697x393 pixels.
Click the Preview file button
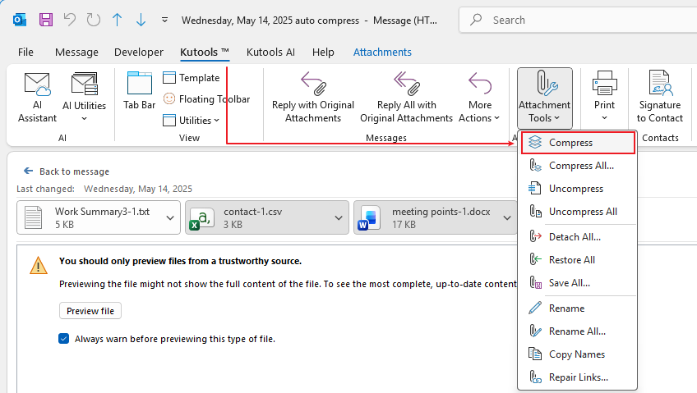(x=90, y=311)
